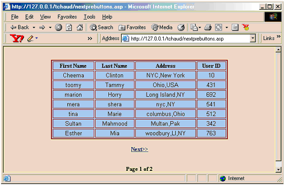Screen dimensions: 285x185
Task: Select the user ID 692 cell
Action: coord(211,95)
